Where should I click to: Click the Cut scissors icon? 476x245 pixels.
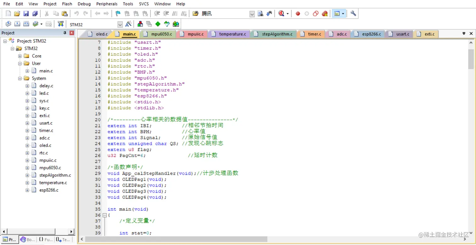47,14
